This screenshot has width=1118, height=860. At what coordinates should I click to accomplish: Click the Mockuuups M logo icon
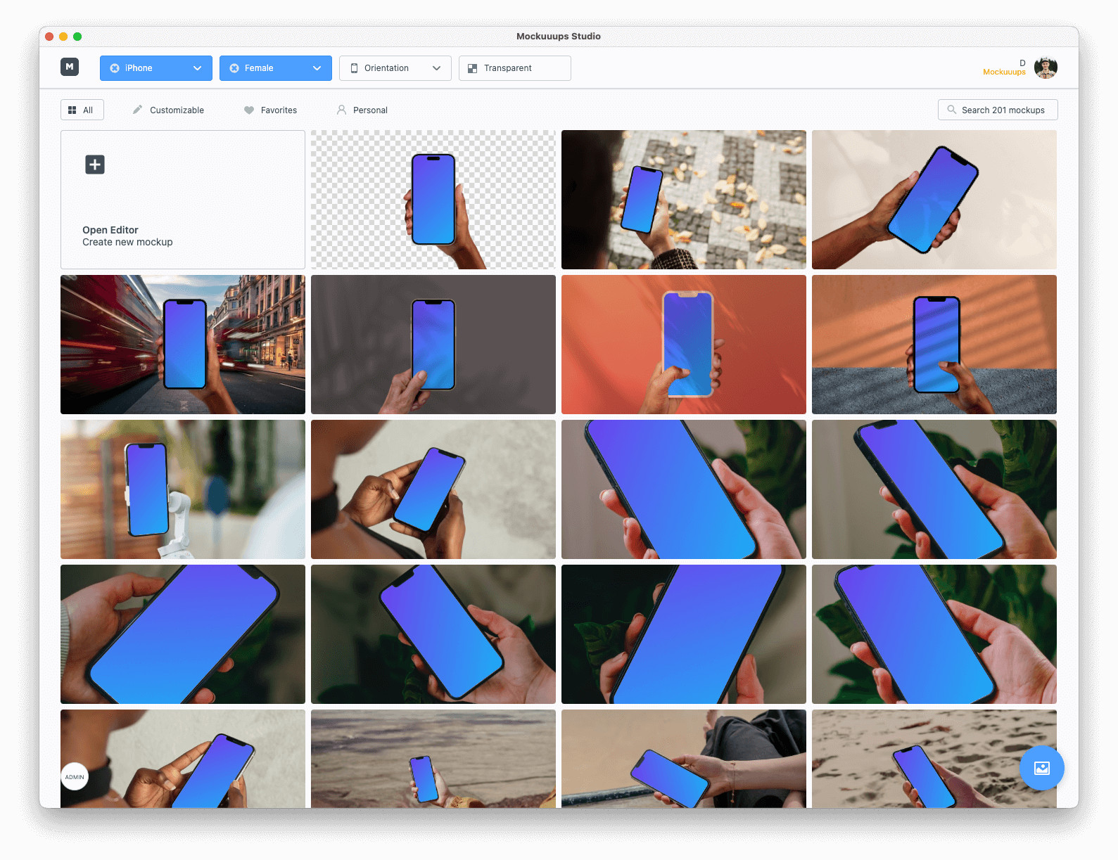click(70, 67)
